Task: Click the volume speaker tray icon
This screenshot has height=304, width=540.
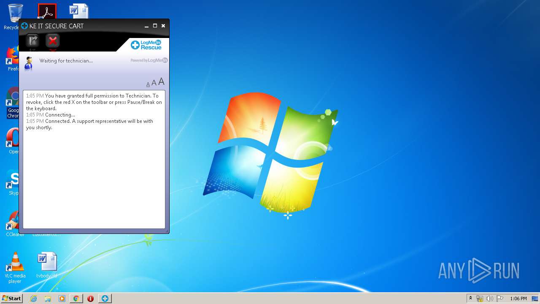Action: pyautogui.click(x=490, y=299)
